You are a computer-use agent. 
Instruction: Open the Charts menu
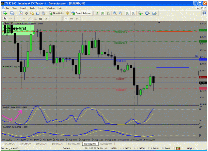32,8
